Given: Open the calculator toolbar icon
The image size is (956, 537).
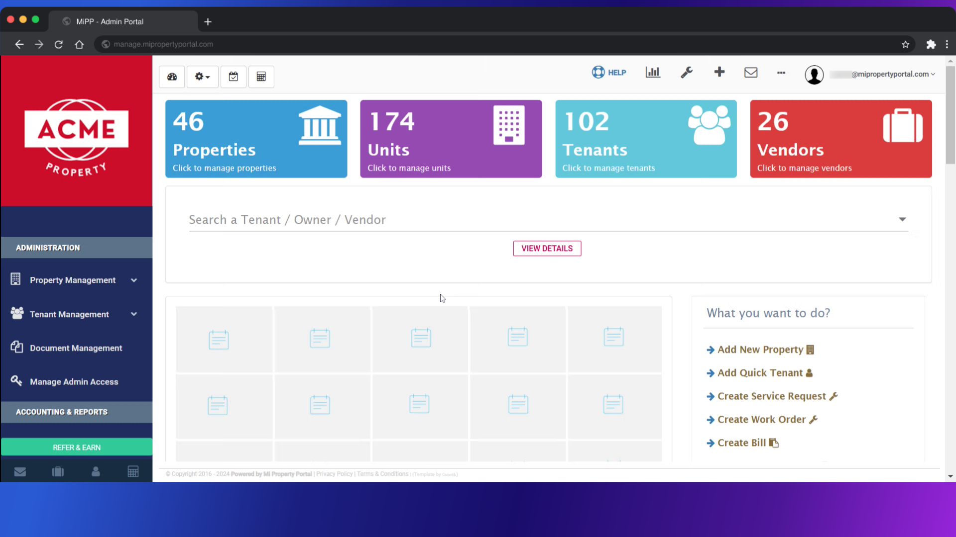Looking at the screenshot, I should pos(261,77).
